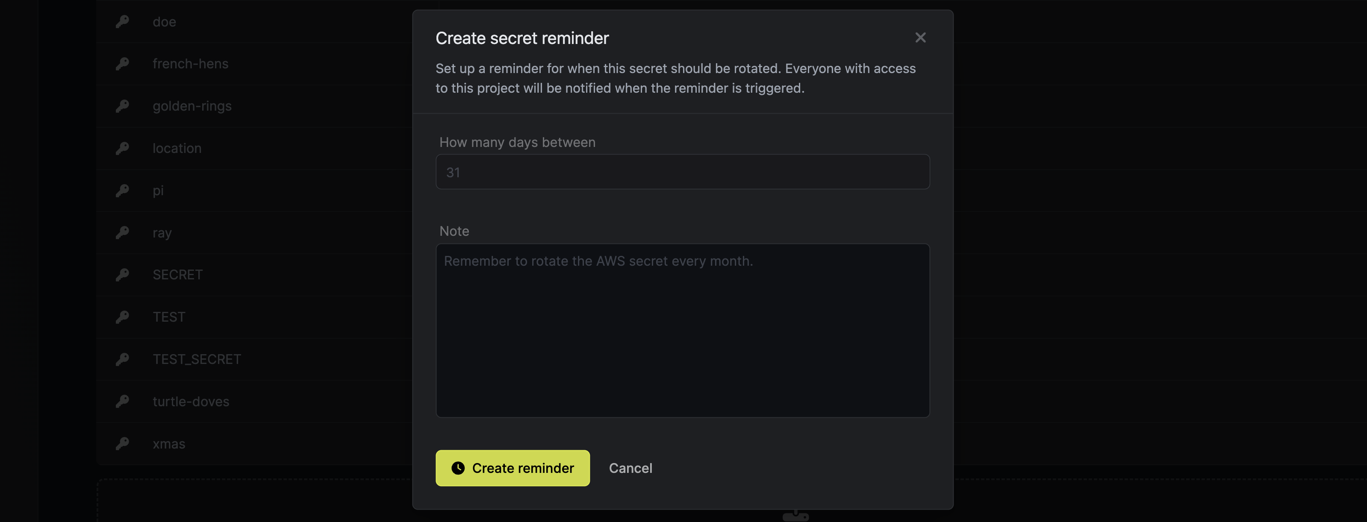The height and width of the screenshot is (522, 1367).
Task: Click the Create reminder button
Action: click(512, 468)
